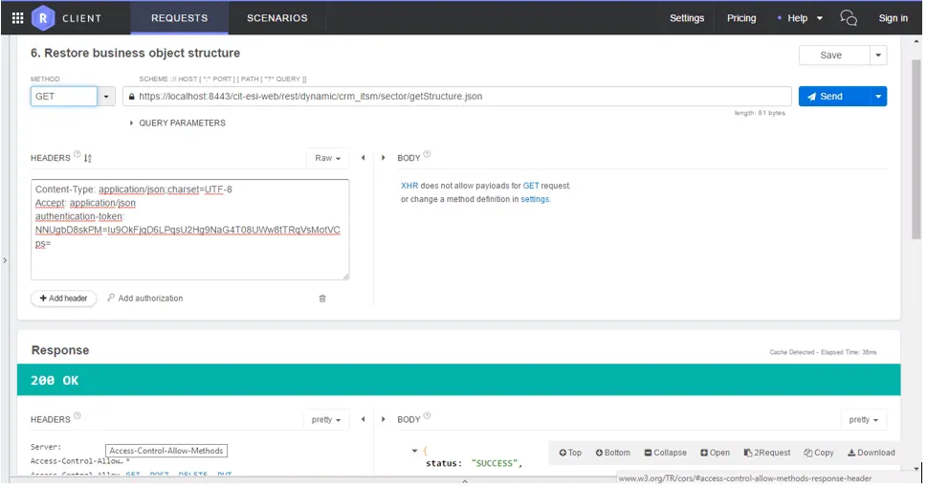Open the HTTP method dropdown arrow
Image resolution: width=927 pixels, height=489 pixels.
(106, 97)
